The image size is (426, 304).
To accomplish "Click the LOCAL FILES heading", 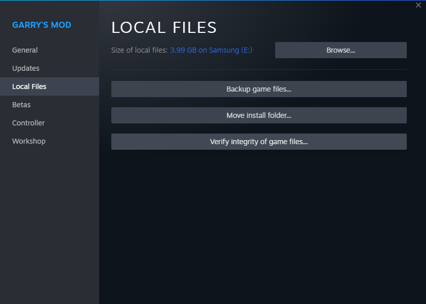I will coord(164,27).
